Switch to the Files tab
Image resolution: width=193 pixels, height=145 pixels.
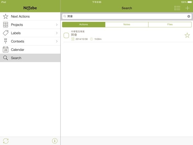170,24
